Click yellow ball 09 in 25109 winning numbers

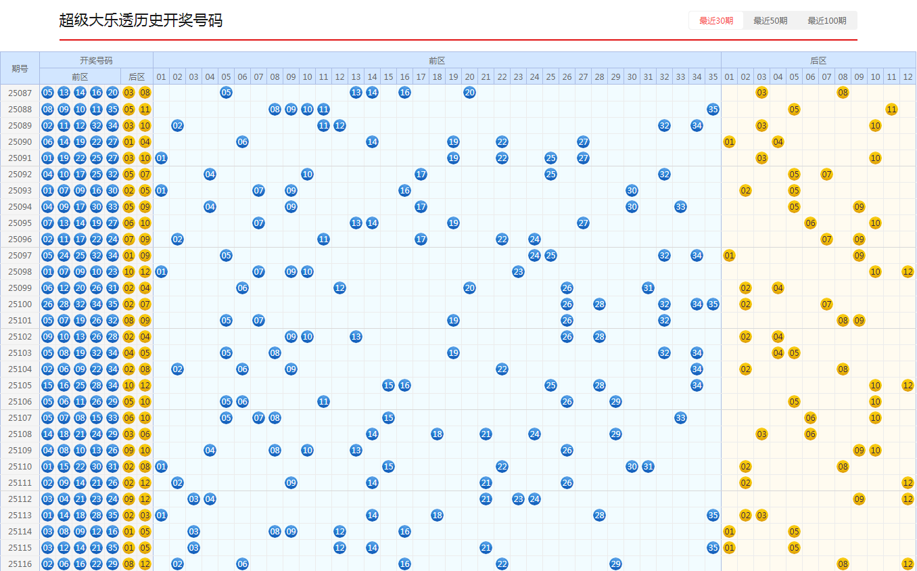tap(128, 450)
